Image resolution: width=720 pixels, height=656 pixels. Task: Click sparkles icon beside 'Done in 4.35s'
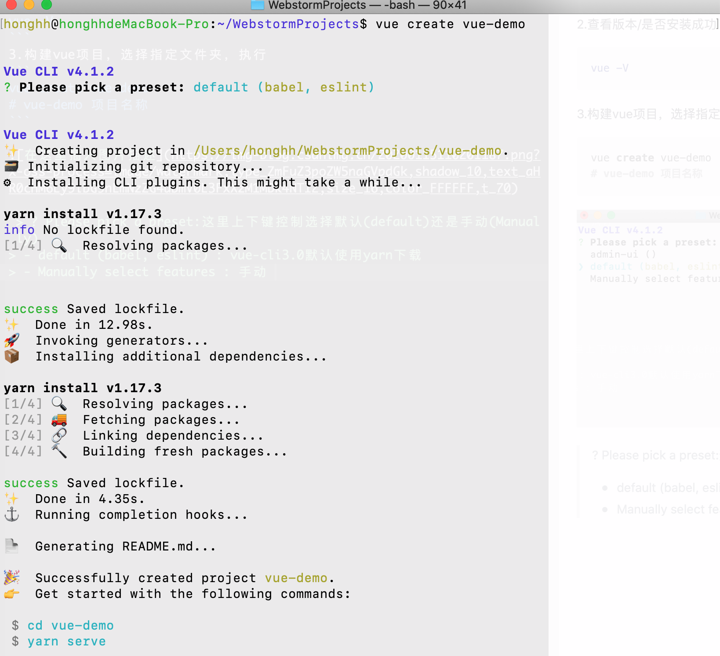point(11,499)
